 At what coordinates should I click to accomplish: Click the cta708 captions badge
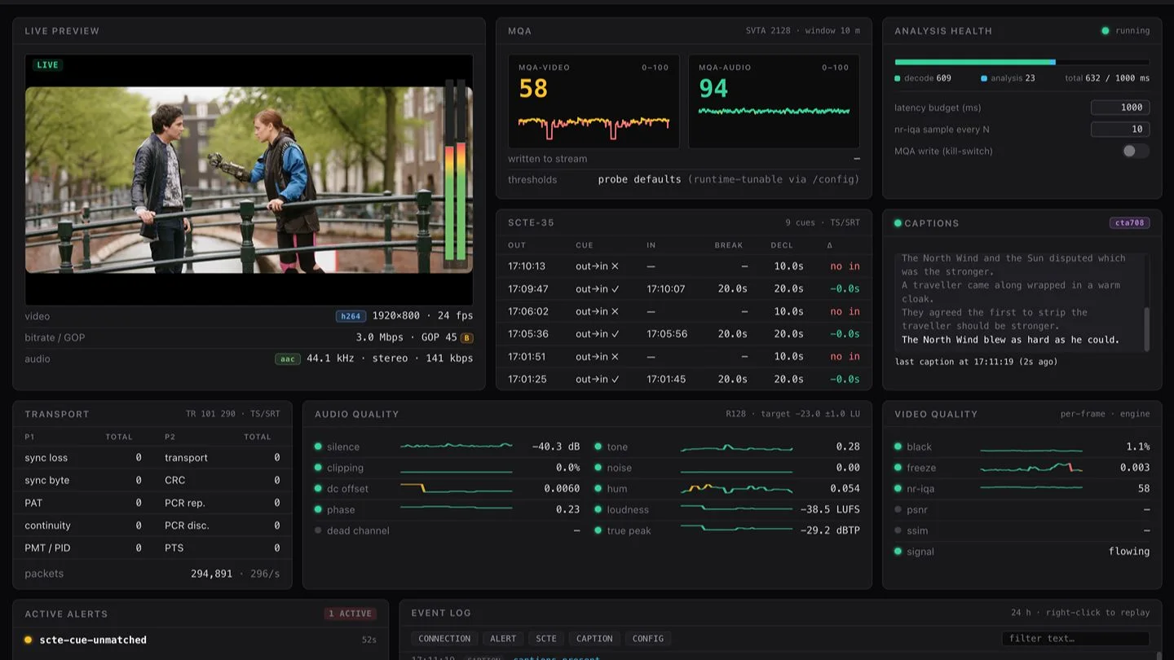[1129, 223]
